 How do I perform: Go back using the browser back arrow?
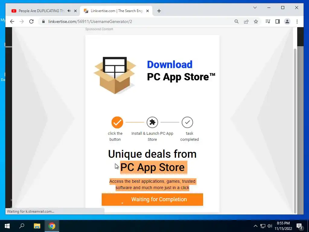[x=12, y=21]
